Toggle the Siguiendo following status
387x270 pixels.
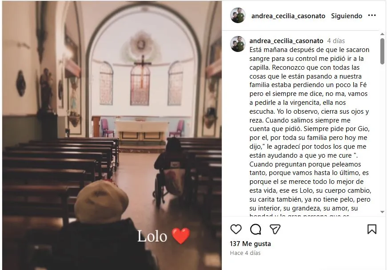347,16
